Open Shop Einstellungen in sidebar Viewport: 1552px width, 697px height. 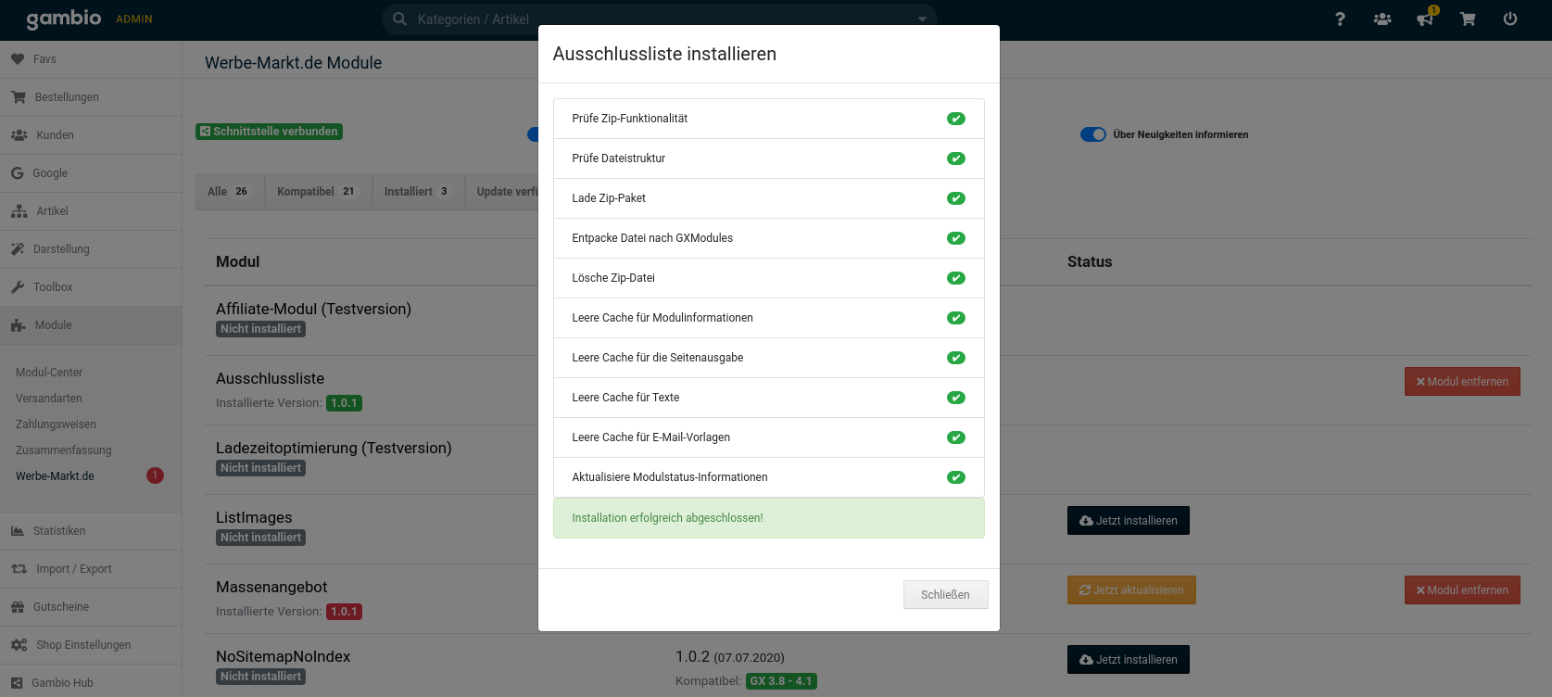pos(91,644)
